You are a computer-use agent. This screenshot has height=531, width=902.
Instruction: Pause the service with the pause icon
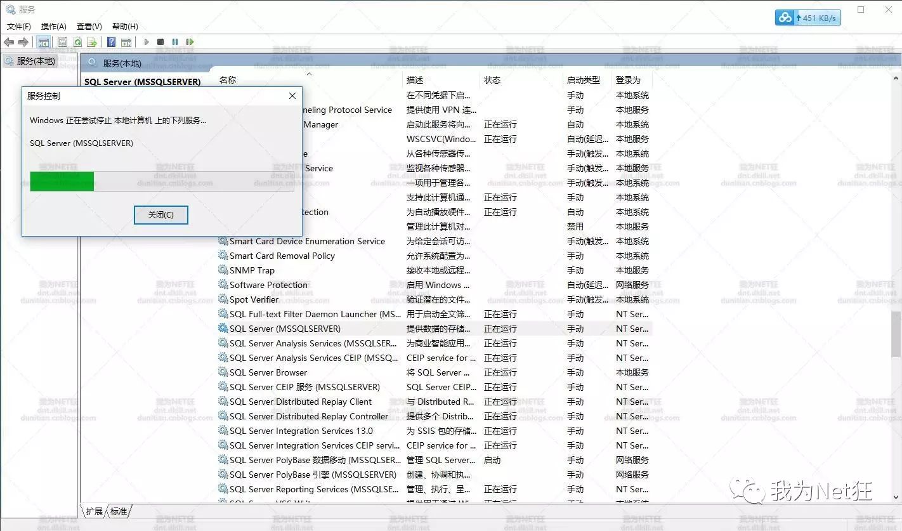click(x=175, y=42)
